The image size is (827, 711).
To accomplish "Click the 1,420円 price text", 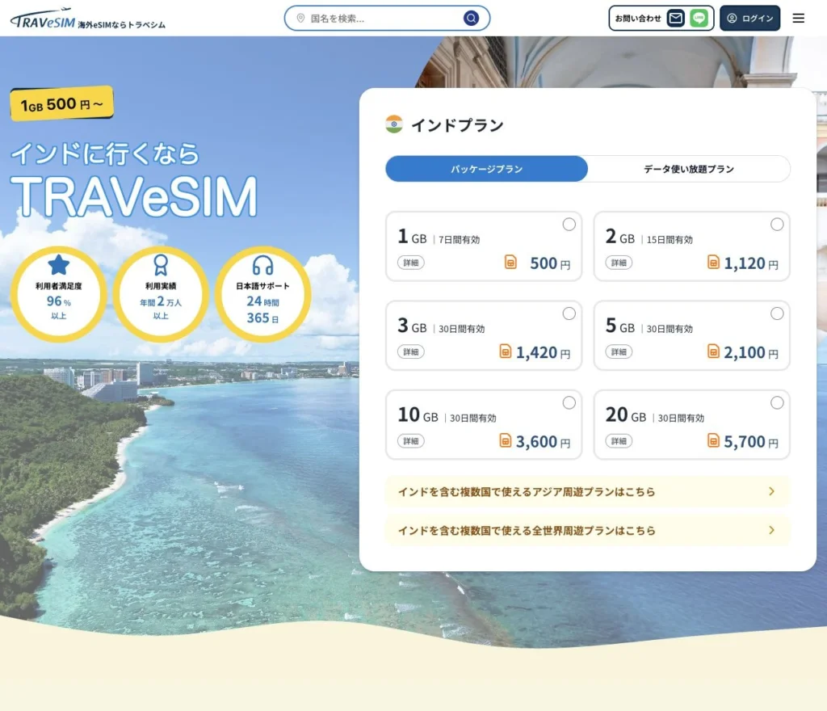I will [x=544, y=352].
